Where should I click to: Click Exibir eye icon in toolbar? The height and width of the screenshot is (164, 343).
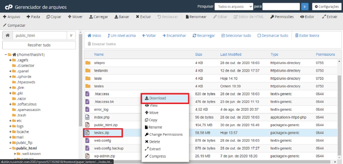pos(302,17)
